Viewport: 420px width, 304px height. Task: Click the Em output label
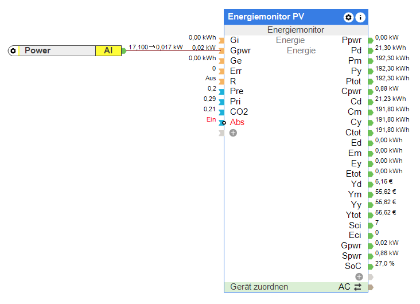coord(355,153)
